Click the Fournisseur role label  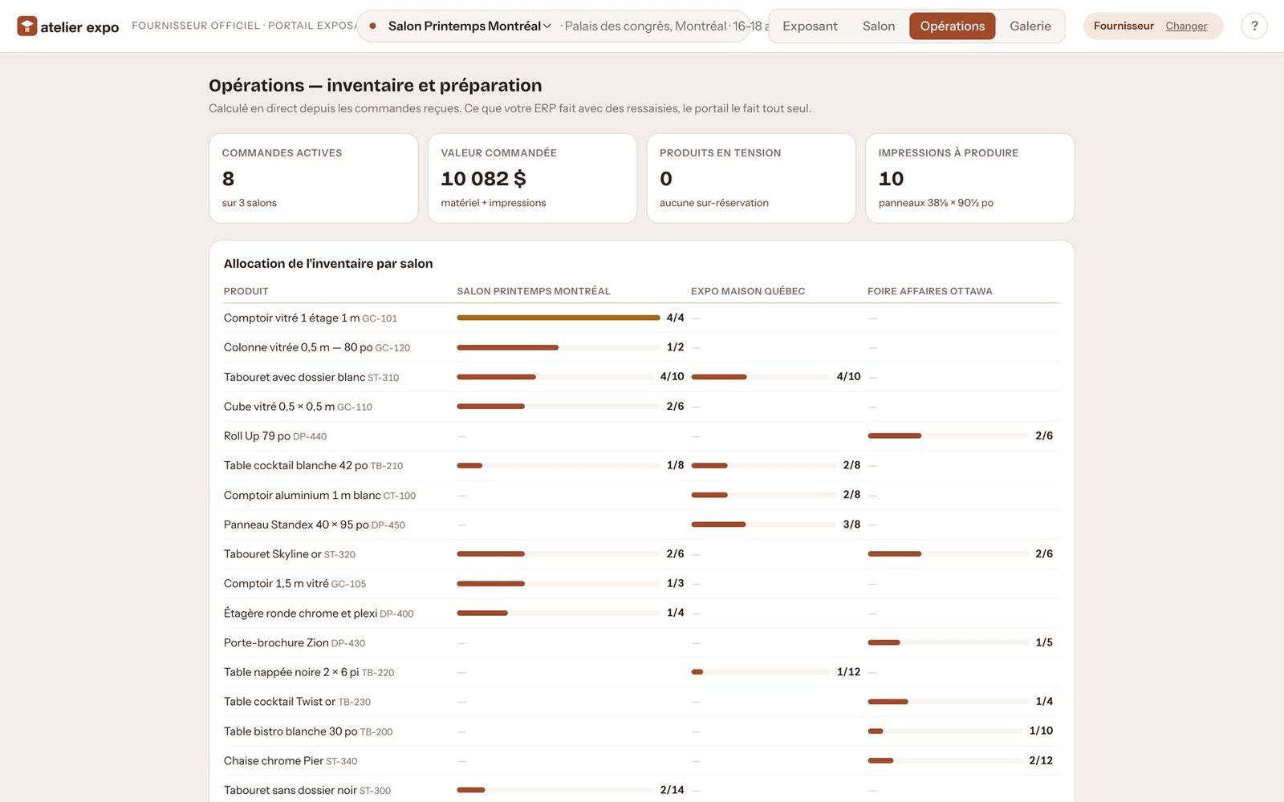1123,26
